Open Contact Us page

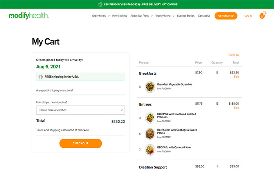click(204, 16)
